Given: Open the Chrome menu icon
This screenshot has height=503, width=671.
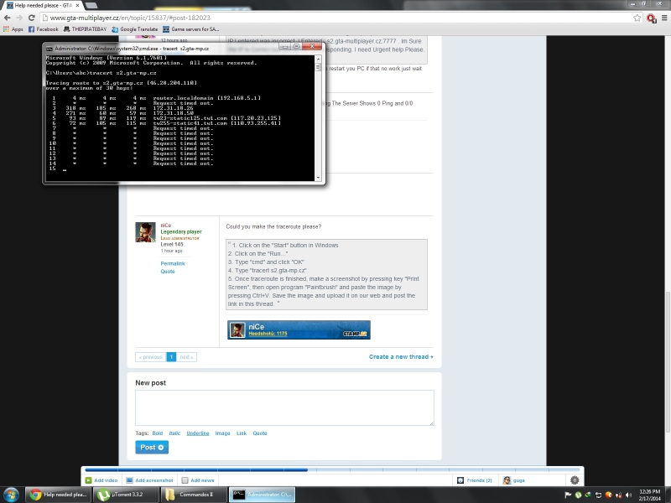Looking at the screenshot, I should click(663, 17).
